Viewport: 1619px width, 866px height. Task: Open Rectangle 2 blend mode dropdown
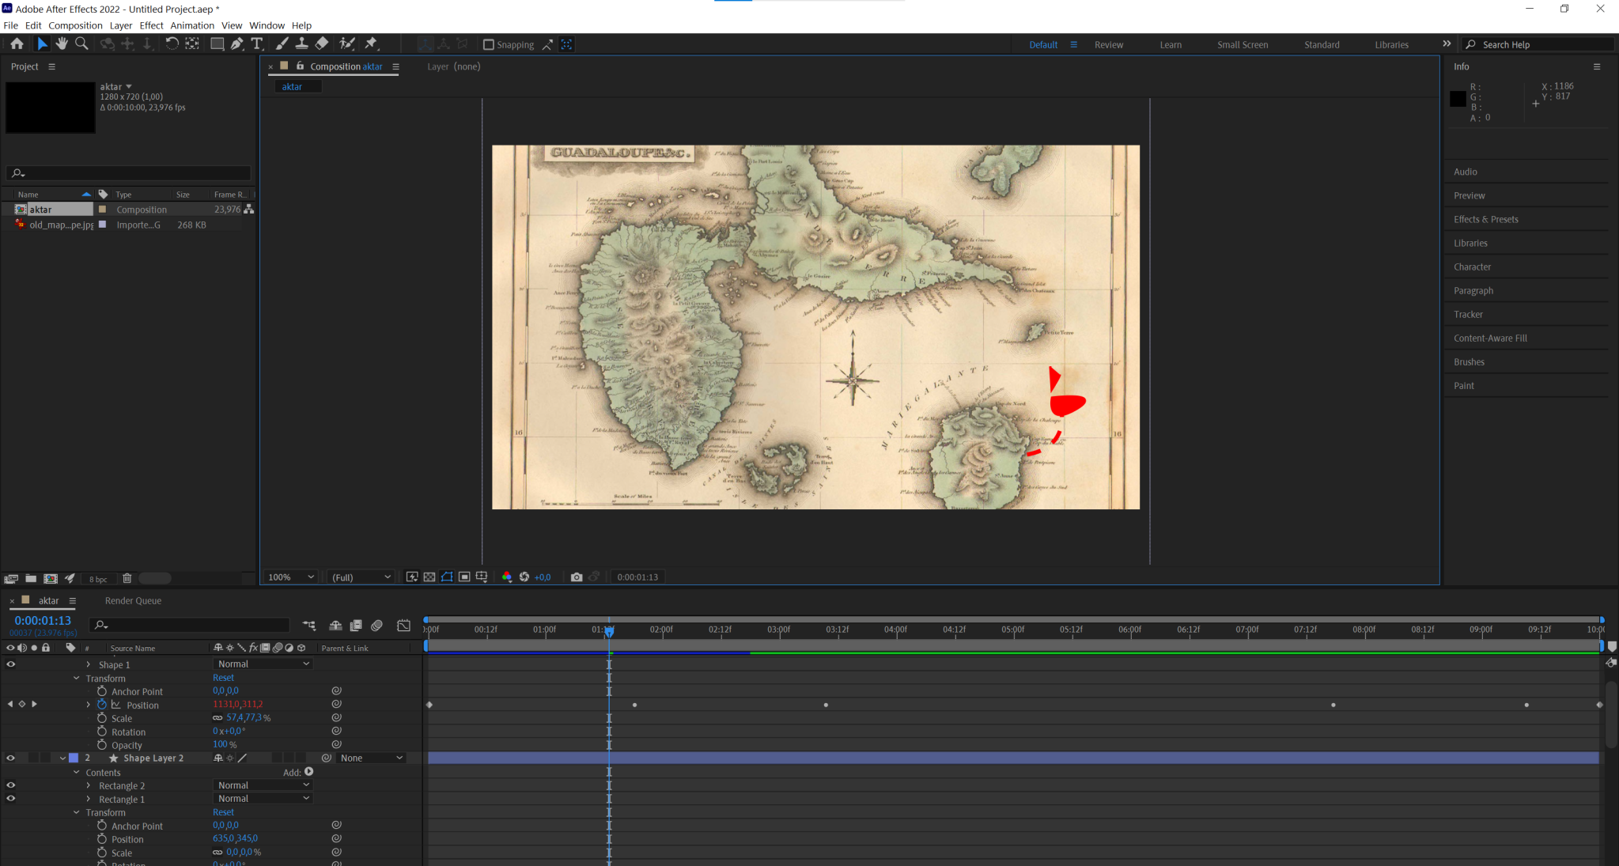point(263,785)
